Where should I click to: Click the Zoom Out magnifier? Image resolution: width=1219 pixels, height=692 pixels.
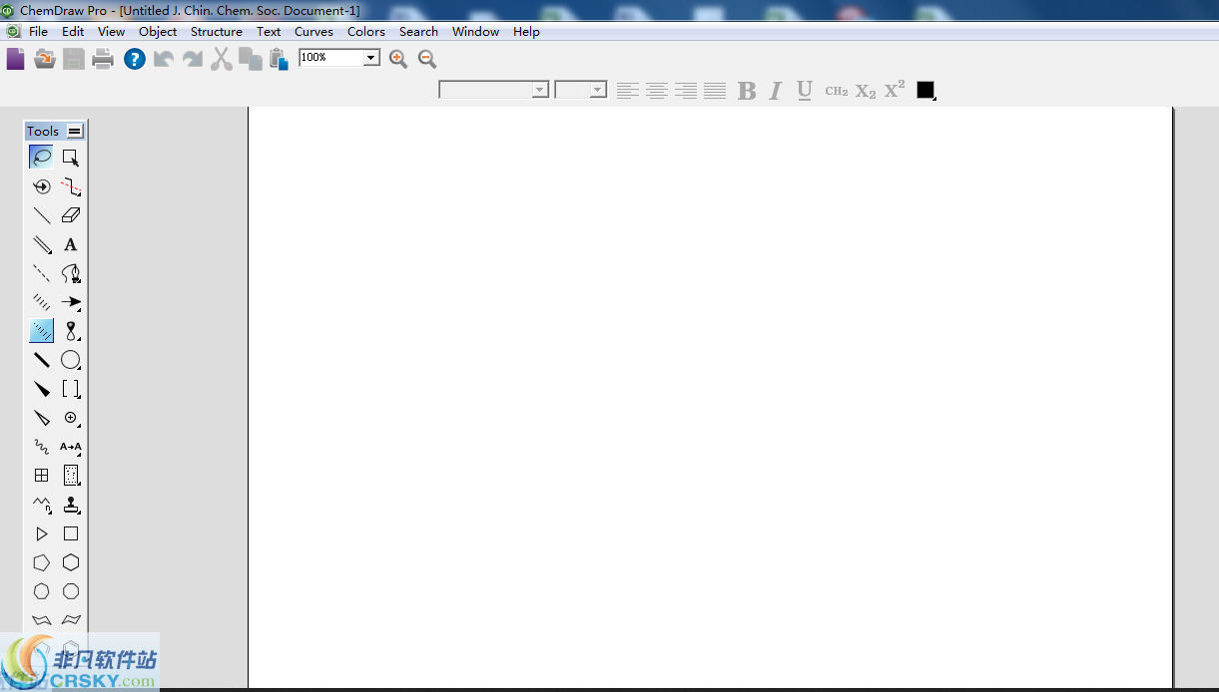[427, 59]
